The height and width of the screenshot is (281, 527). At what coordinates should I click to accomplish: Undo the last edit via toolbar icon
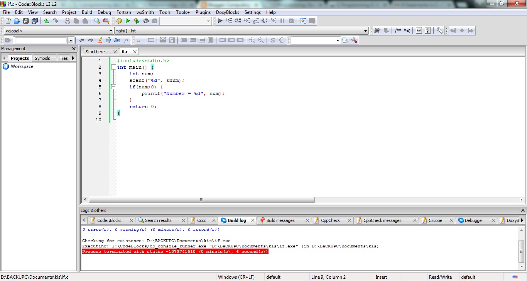(x=47, y=21)
